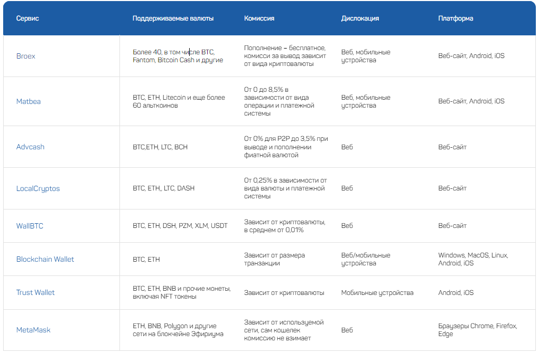This screenshot has width=539, height=353.
Task: Open the Broex service link
Action: (x=26, y=56)
